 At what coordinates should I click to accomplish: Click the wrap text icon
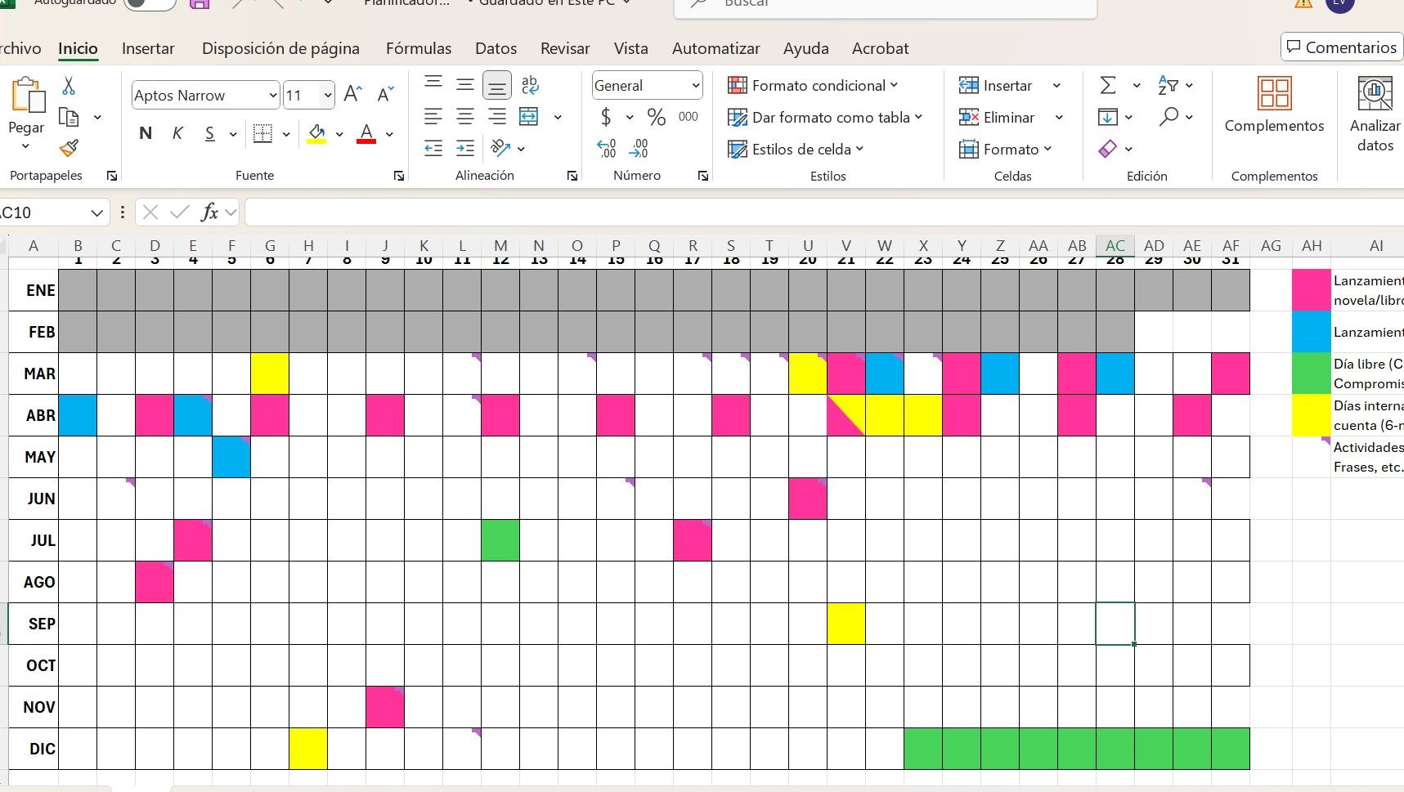point(530,84)
